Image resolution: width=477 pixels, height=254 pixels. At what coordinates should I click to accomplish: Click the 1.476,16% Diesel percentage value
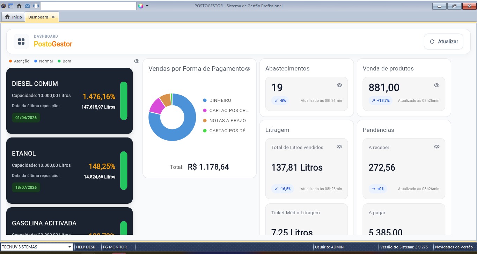(x=99, y=97)
